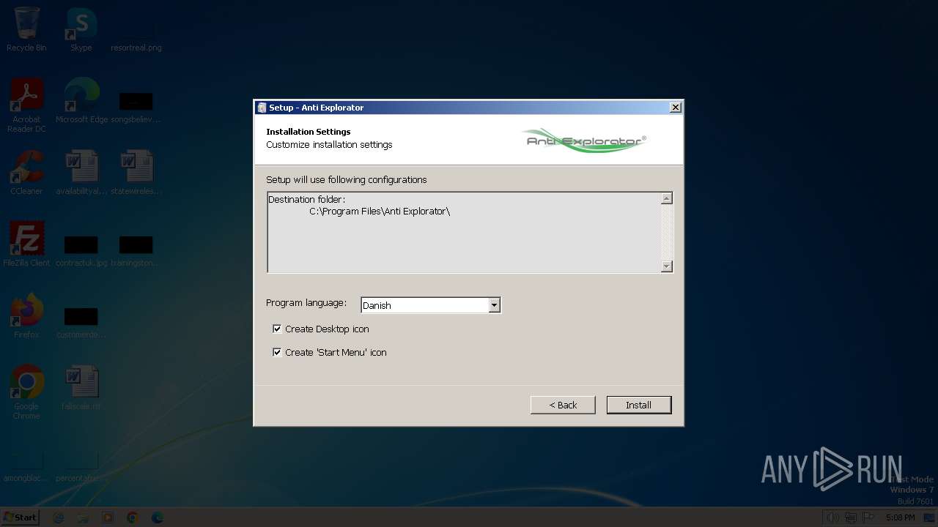Open File Explorer from the taskbar
This screenshot has width=938, height=527.
(83, 517)
